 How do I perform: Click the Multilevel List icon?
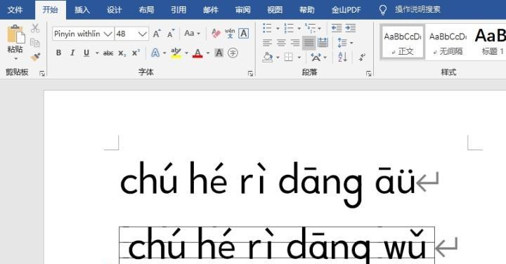click(311, 28)
